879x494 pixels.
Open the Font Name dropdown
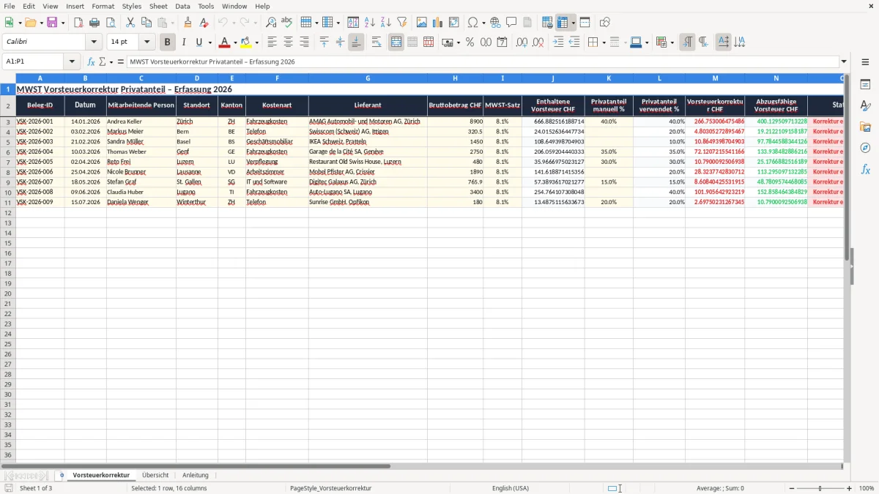(x=93, y=42)
